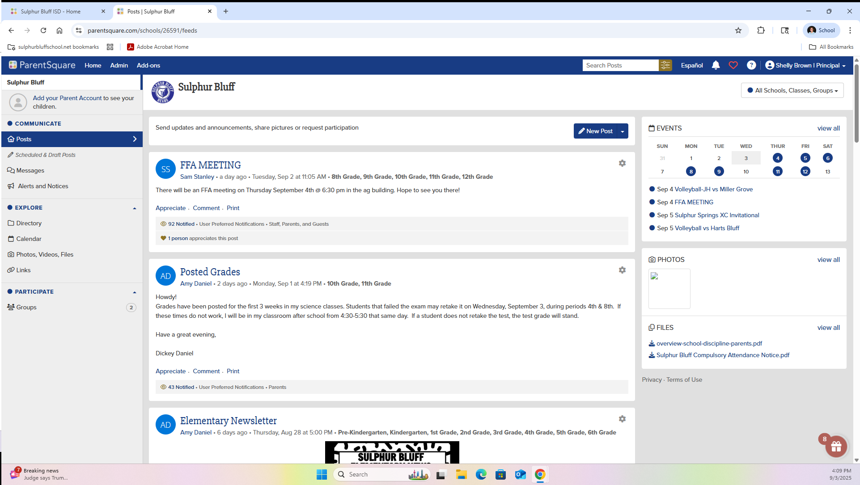
Task: Click Appreciate on FFA MEETING post
Action: click(170, 208)
